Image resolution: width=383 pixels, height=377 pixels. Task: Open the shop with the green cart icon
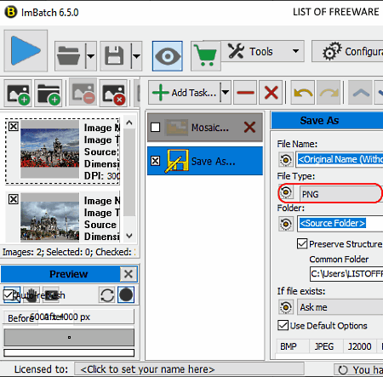tap(206, 56)
